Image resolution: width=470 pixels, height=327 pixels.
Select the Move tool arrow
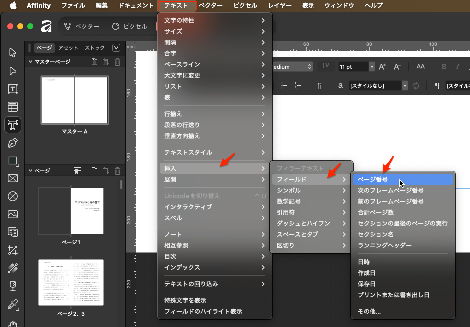click(13, 53)
